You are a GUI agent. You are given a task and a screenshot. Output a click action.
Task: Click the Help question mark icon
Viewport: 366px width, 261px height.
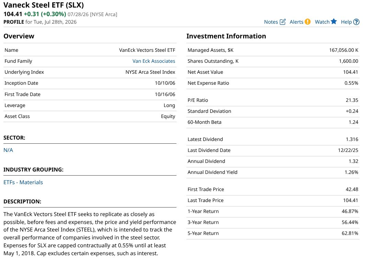click(356, 22)
